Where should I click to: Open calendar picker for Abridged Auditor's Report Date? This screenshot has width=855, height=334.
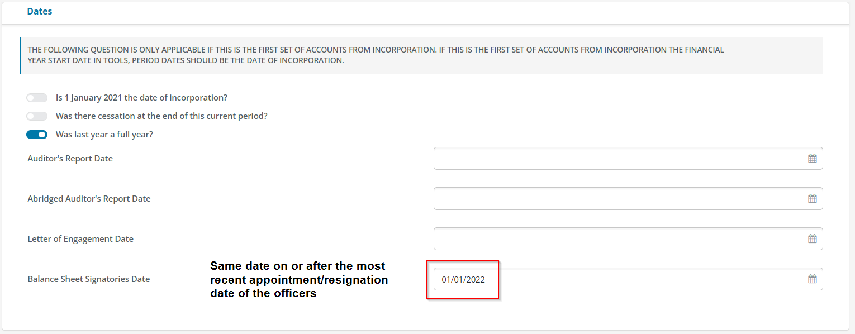[x=812, y=199]
